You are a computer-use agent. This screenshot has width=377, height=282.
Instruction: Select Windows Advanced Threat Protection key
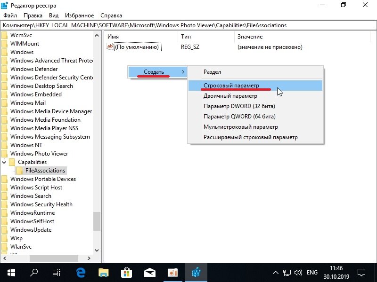pos(51,61)
